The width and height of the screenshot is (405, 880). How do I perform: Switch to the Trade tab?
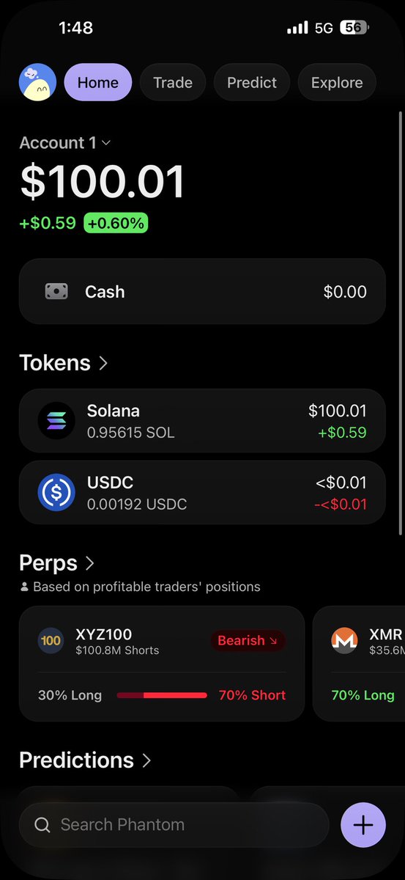coord(173,82)
